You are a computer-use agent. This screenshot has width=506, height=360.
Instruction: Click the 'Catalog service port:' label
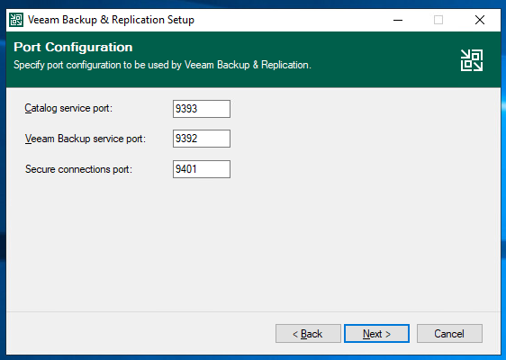pos(68,108)
